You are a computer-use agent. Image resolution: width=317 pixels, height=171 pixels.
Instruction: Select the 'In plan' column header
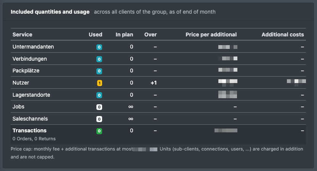pyautogui.click(x=124, y=35)
